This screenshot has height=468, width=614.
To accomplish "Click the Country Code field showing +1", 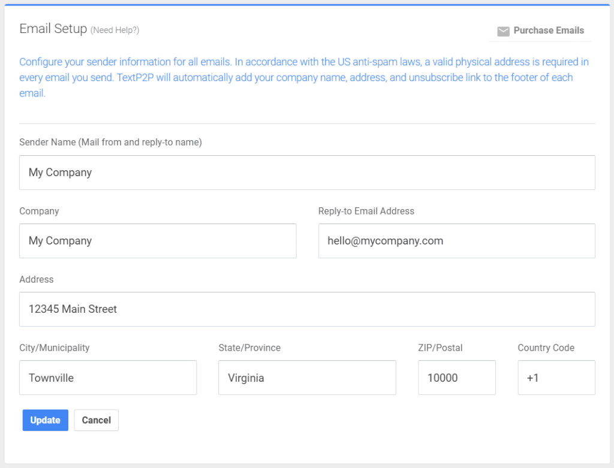I will [556, 378].
